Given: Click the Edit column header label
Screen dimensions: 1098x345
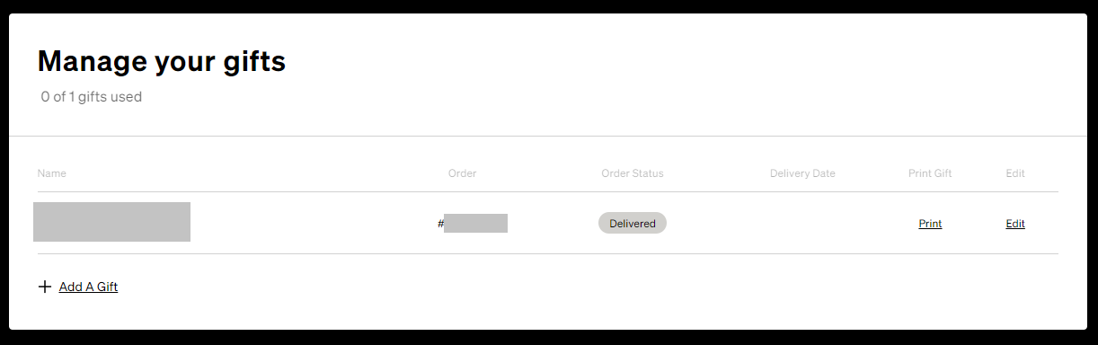Looking at the screenshot, I should [x=1015, y=173].
